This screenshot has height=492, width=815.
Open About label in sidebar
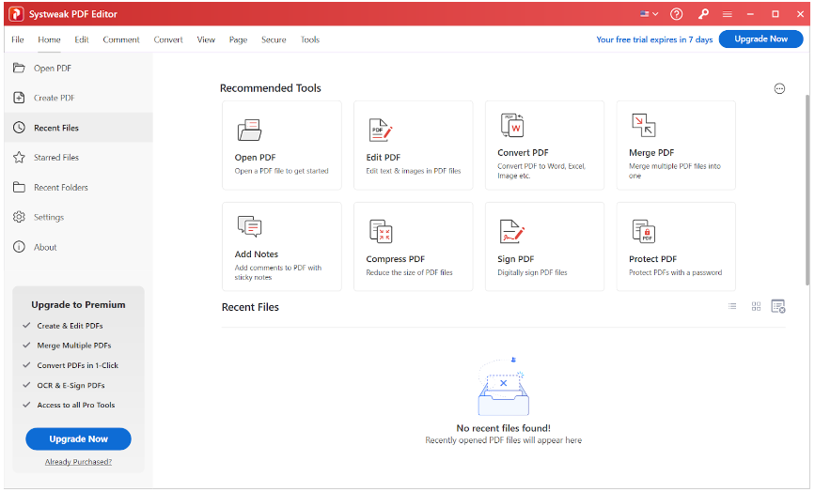click(45, 248)
